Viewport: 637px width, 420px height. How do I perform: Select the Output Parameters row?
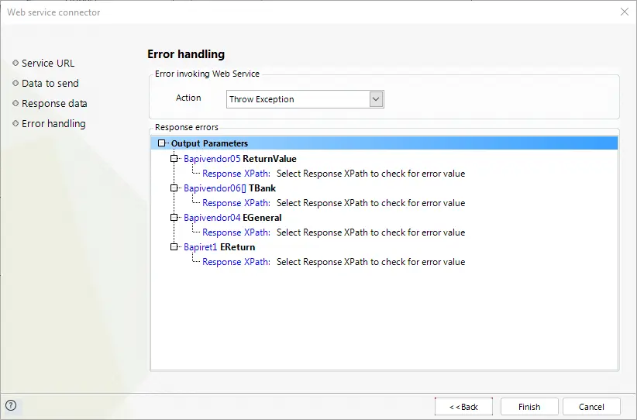[x=384, y=143]
